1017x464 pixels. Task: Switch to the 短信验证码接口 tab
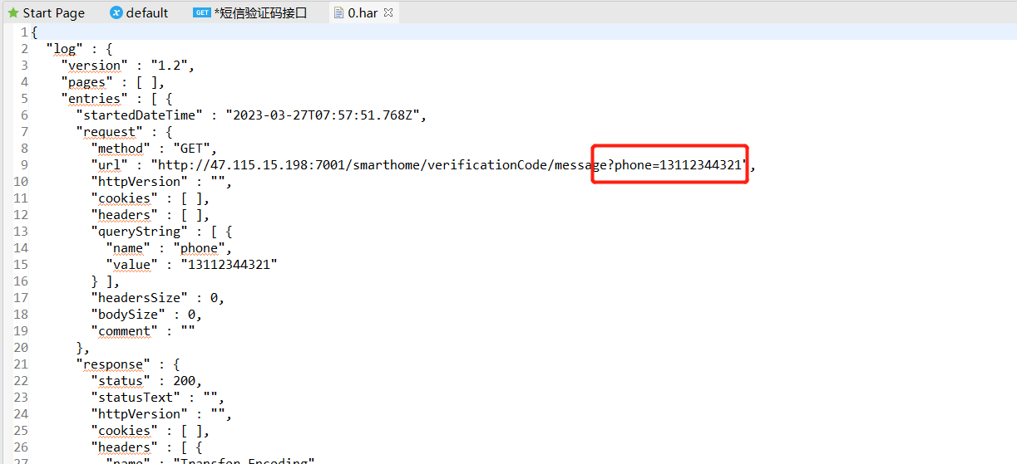pyautogui.click(x=260, y=13)
